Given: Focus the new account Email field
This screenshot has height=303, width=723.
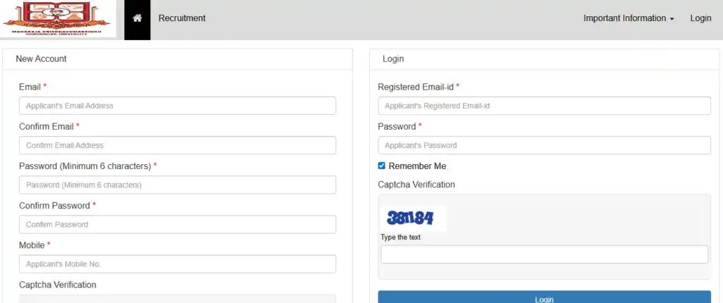Looking at the screenshot, I should [x=177, y=106].
